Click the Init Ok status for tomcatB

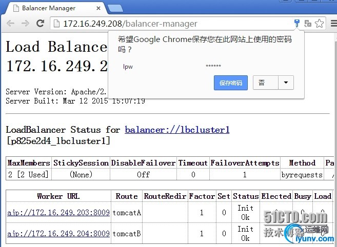click(245, 234)
